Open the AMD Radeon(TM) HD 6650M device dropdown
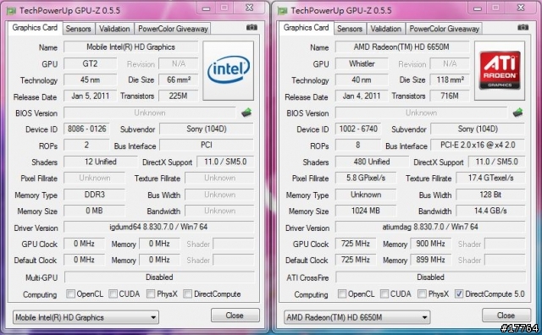 coord(357,317)
